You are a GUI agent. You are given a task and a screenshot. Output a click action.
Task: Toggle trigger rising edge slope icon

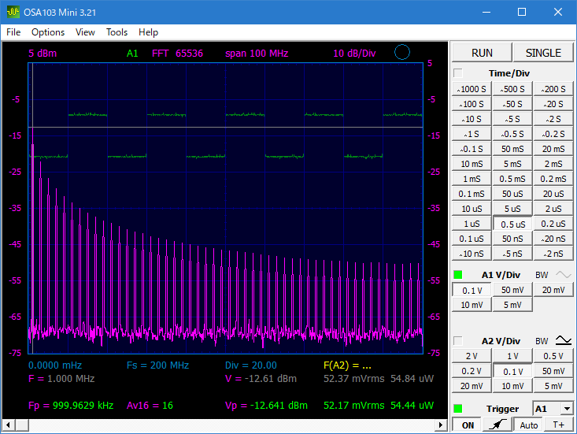[x=497, y=425]
